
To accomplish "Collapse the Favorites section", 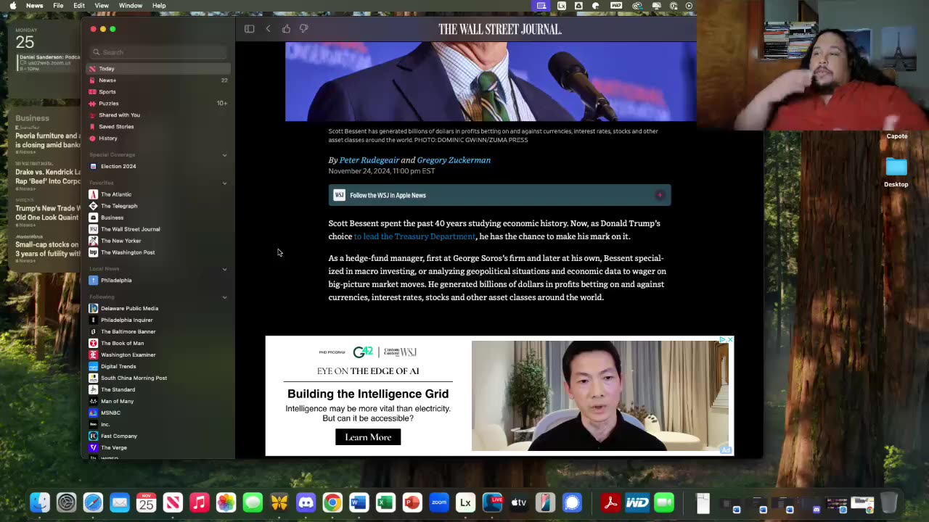I will coord(224,183).
